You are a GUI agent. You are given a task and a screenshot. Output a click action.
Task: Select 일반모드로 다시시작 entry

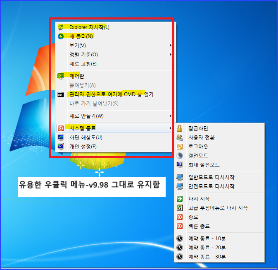point(219,177)
